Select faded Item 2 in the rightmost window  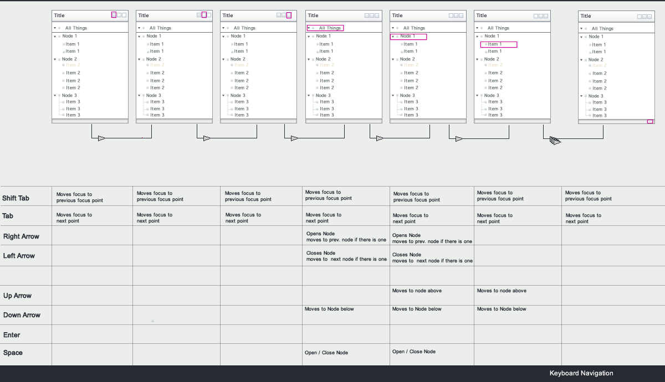(x=600, y=65)
